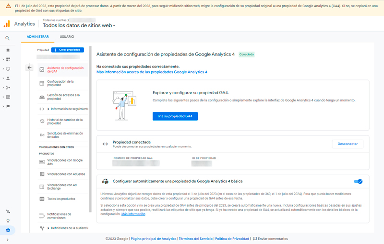384x244 pixels.
Task: Expand Customization section arrow in sidebar
Action: click(x=3, y=59)
